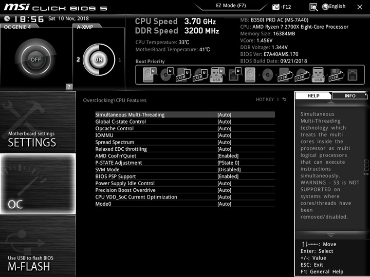Screen dimensions: 370x277
Task: Select the Power Supply Idle Control row
Action: coord(185,183)
